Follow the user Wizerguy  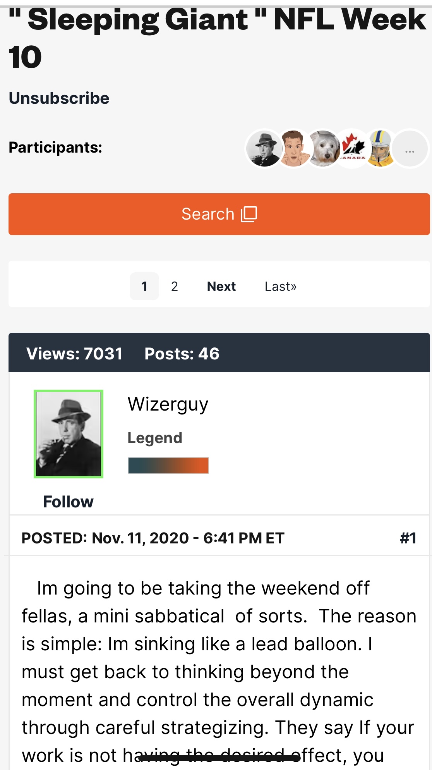point(69,502)
